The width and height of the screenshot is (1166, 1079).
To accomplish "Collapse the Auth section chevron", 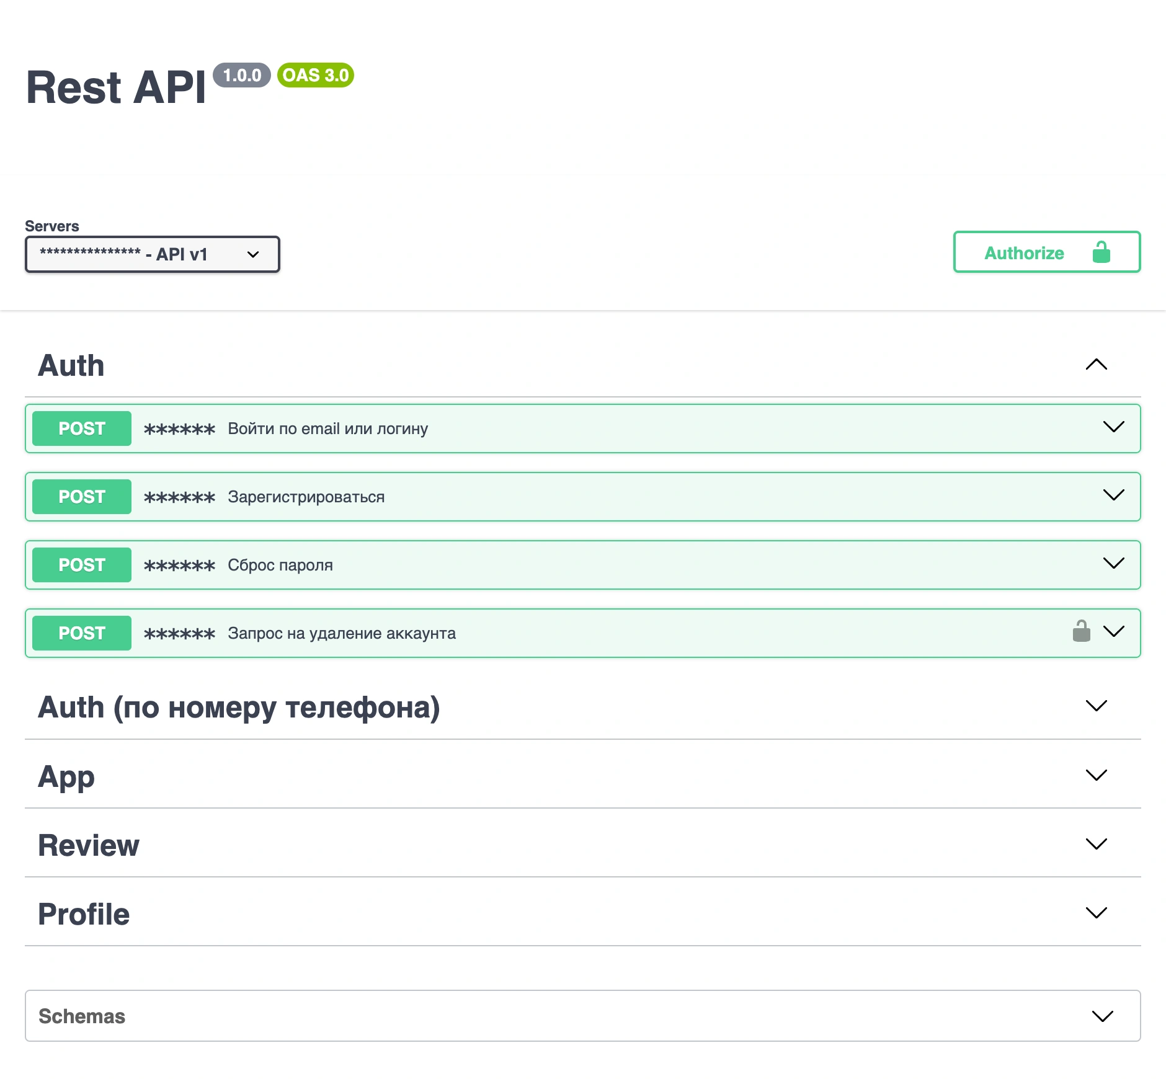I will (x=1097, y=365).
